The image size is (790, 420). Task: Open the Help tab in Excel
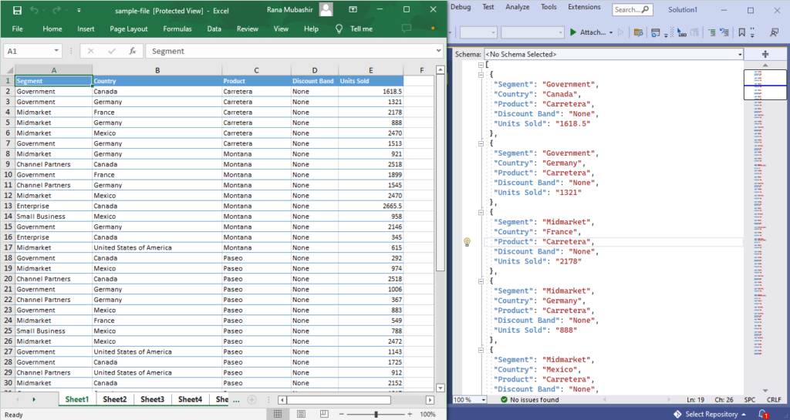[x=311, y=29]
